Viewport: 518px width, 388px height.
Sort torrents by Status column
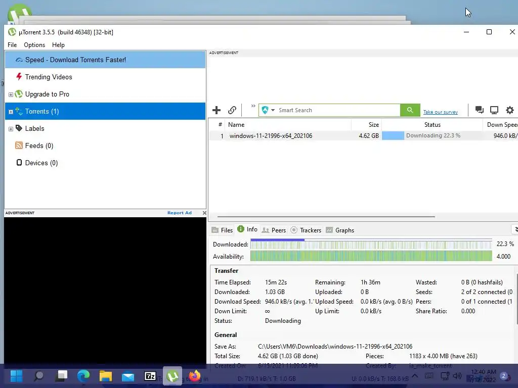[x=432, y=125]
